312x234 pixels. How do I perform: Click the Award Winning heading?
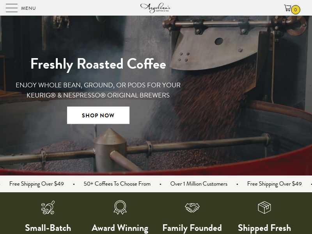[x=120, y=228]
